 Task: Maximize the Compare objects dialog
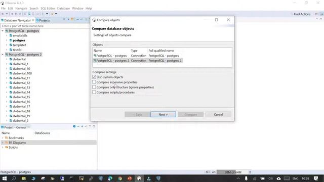216,20
